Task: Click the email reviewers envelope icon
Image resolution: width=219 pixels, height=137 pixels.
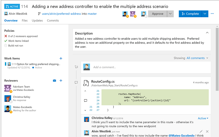Action: pyautogui.click(x=54, y=81)
